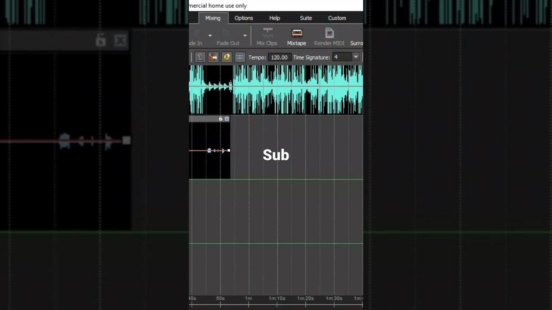552x310 pixels.
Task: Click the Tempo label
Action: pyautogui.click(x=257, y=57)
